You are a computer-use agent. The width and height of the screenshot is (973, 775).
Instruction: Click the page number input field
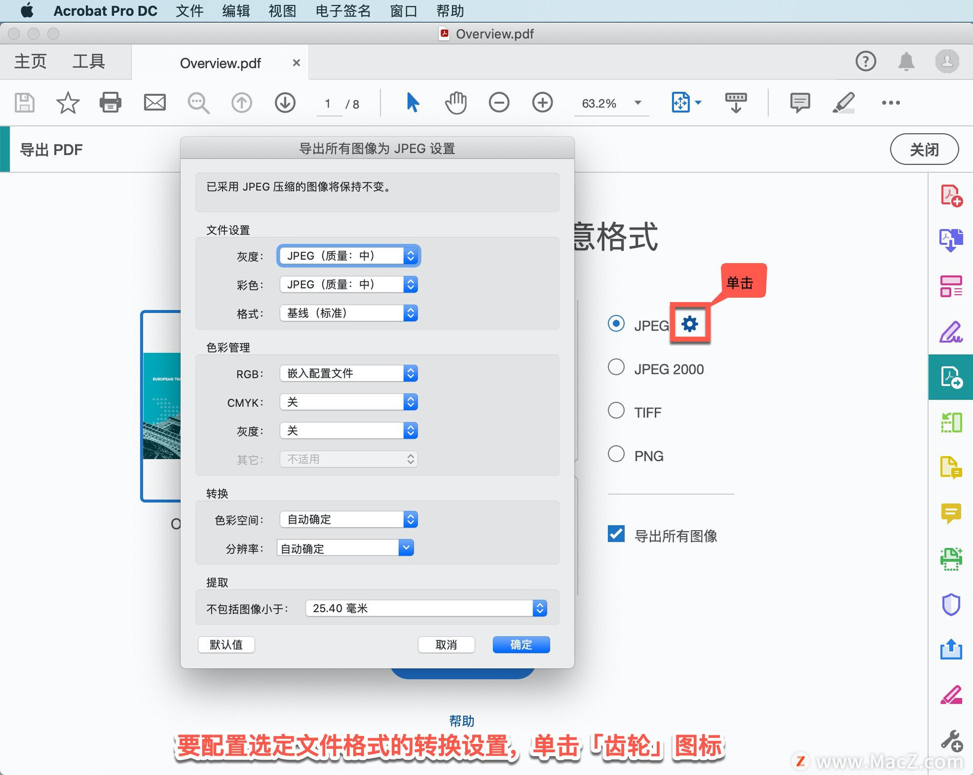tap(328, 104)
